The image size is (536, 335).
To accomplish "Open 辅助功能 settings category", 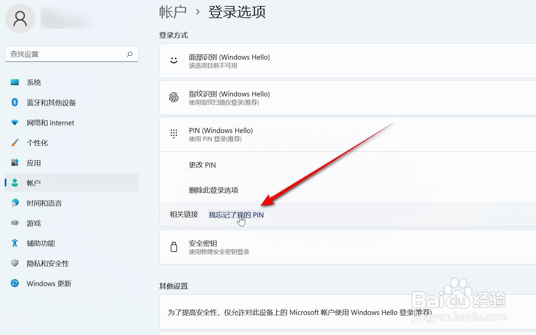I will (x=72, y=243).
